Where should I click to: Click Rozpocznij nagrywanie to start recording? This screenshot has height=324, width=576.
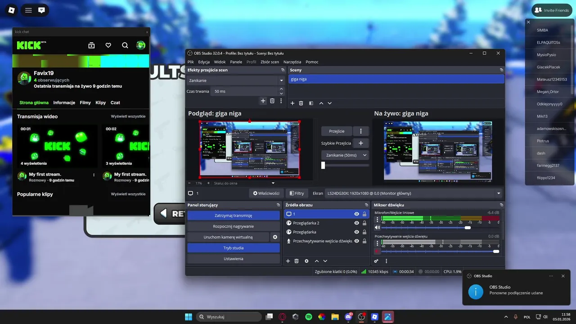[x=234, y=226]
